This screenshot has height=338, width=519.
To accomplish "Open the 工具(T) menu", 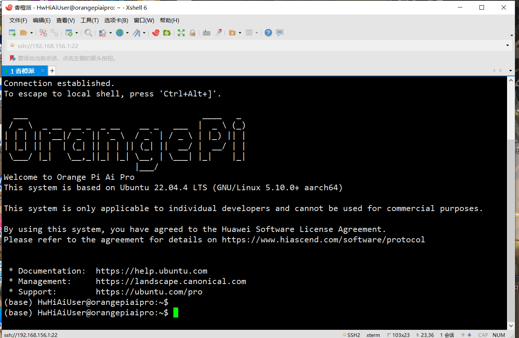I will coord(89,20).
